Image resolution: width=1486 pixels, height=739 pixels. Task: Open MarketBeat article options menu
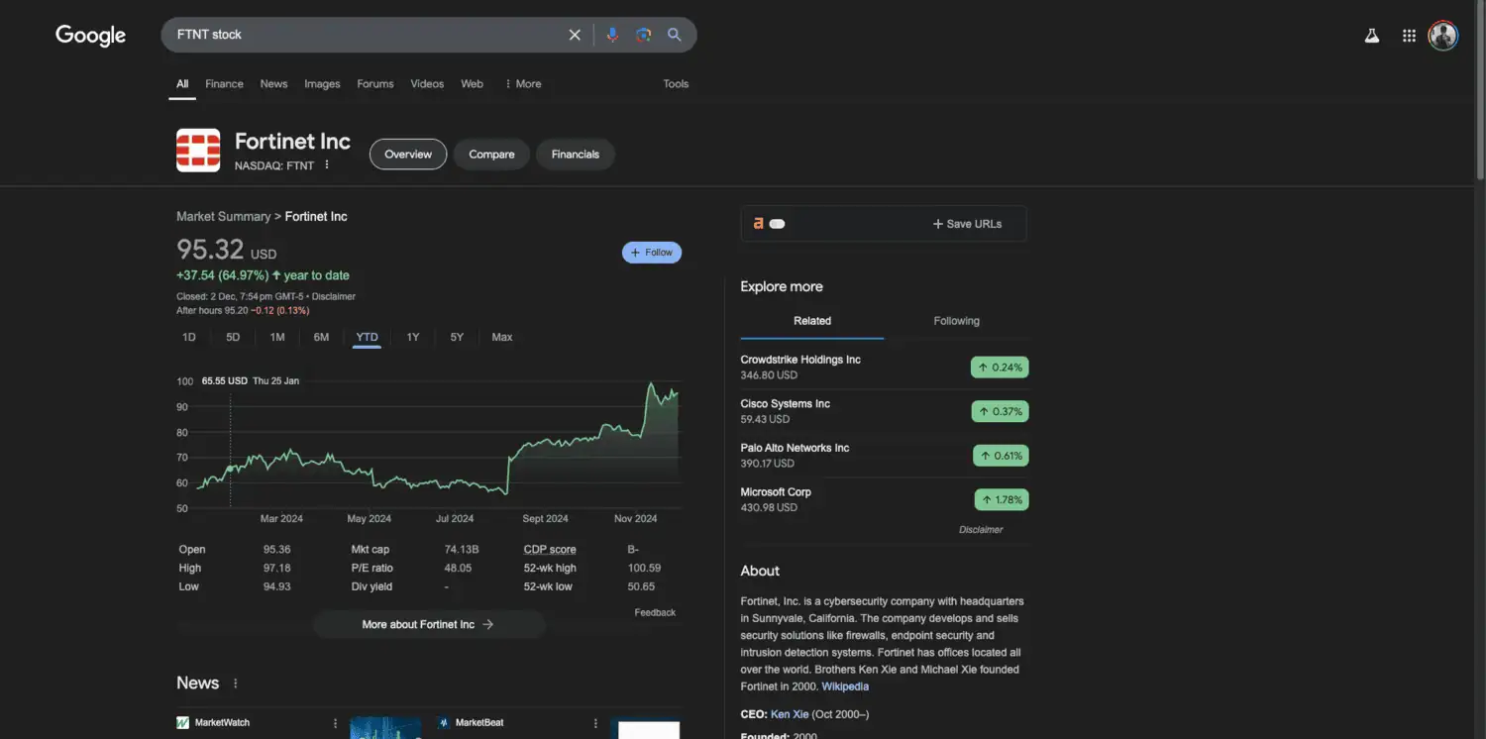coord(595,723)
